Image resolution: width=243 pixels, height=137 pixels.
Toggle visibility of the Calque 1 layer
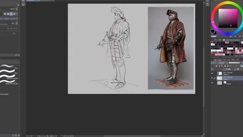coord(212,78)
